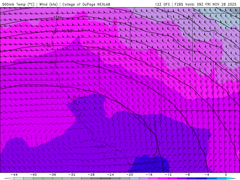Screen dimensions: 240x180
Task: Click the -12 colorbar temperature label
Action: (x=168, y=175)
